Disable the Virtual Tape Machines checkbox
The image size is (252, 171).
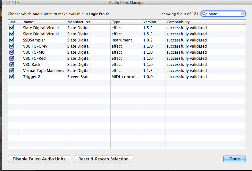point(12,71)
